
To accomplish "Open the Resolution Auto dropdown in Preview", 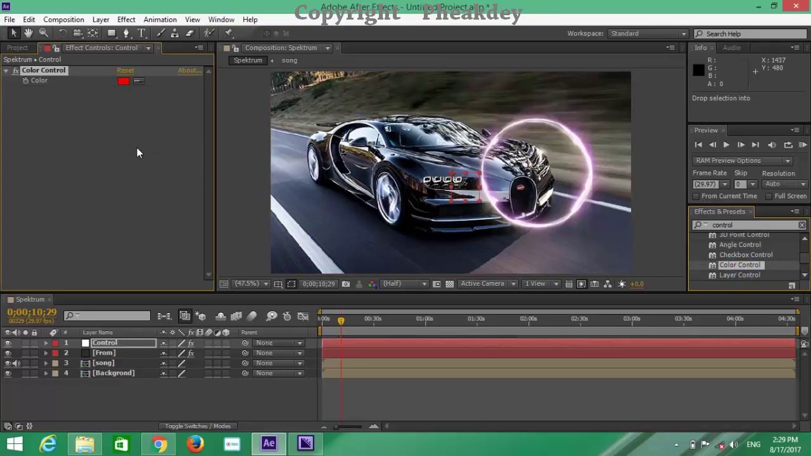I will (785, 184).
